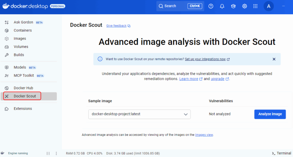The image size is (293, 157).
Task: Click the Docker Hub icon
Action: 7,88
